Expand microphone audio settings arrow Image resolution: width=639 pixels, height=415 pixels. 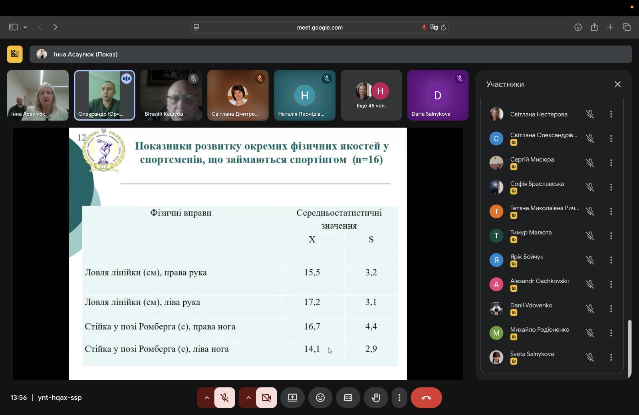tap(206, 397)
